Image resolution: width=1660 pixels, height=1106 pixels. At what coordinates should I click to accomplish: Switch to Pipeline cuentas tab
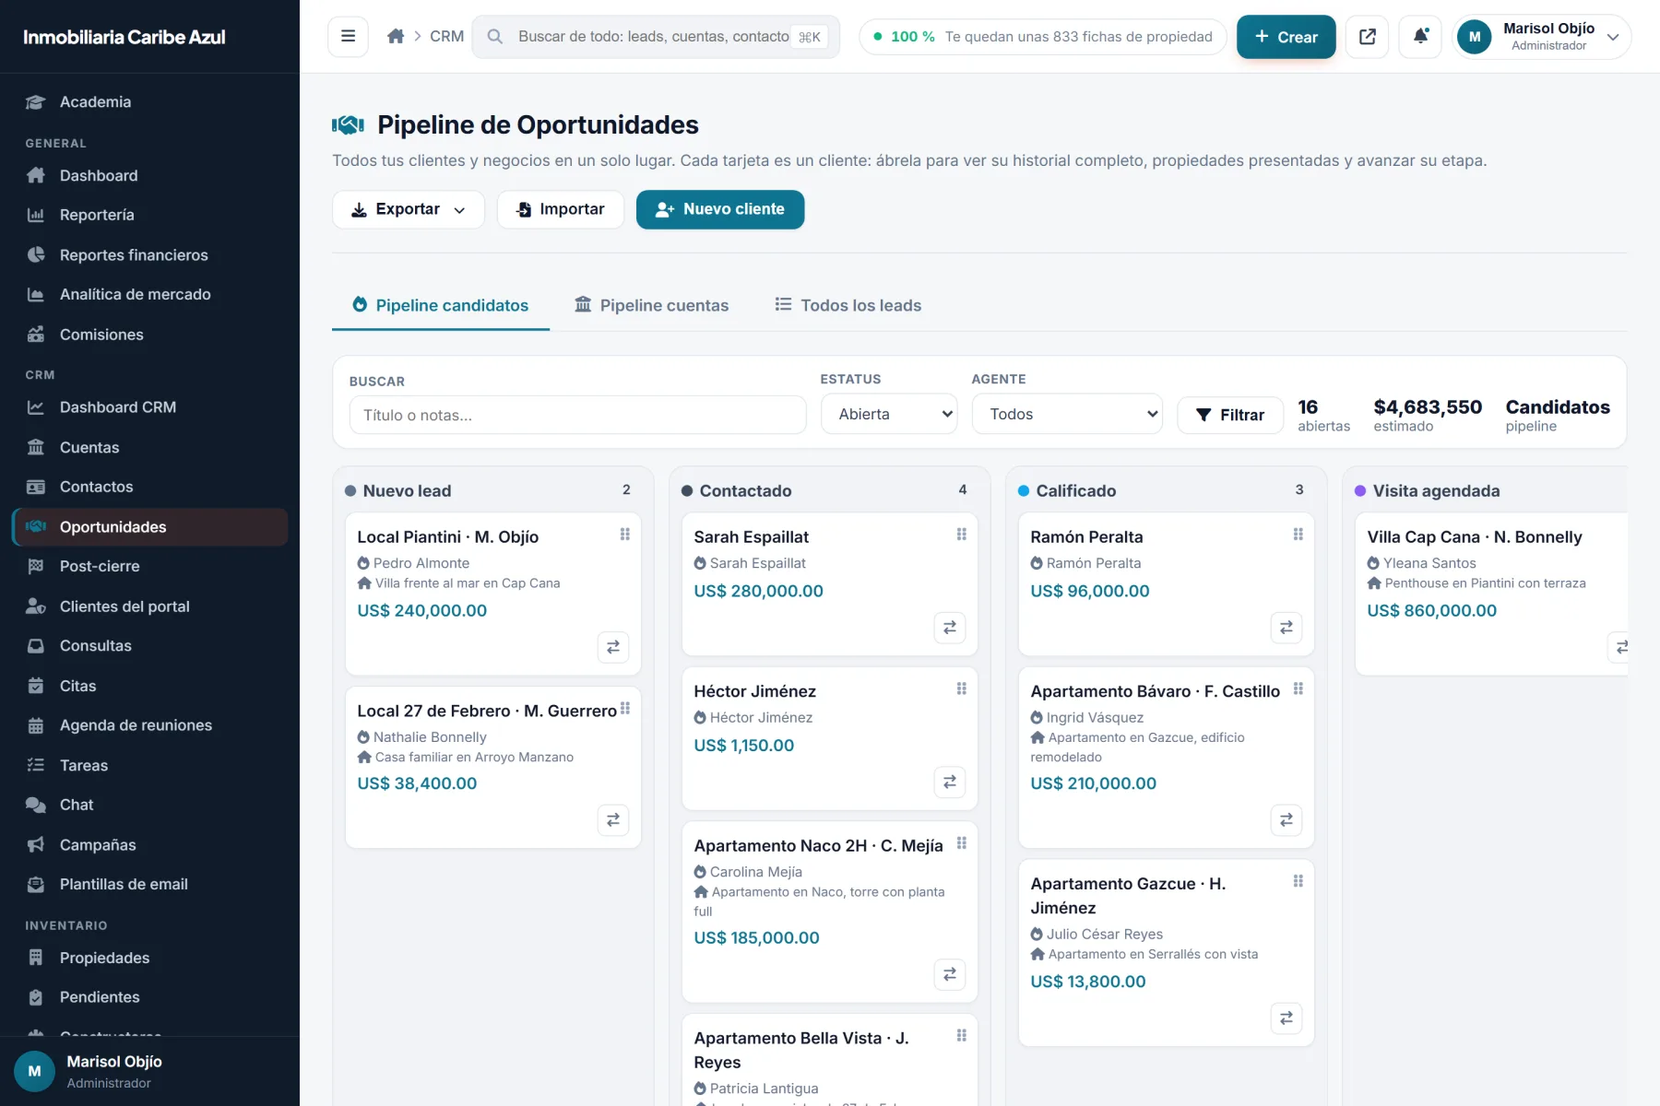click(652, 305)
